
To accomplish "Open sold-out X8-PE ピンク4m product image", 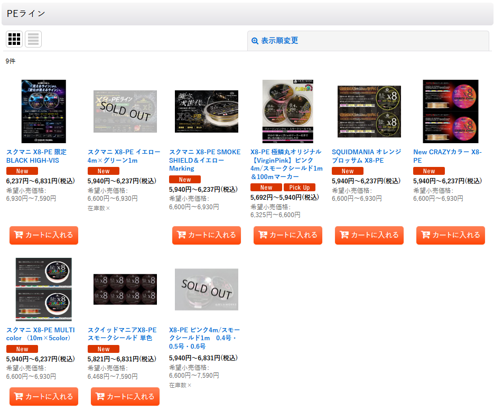I will pyautogui.click(x=207, y=289).
